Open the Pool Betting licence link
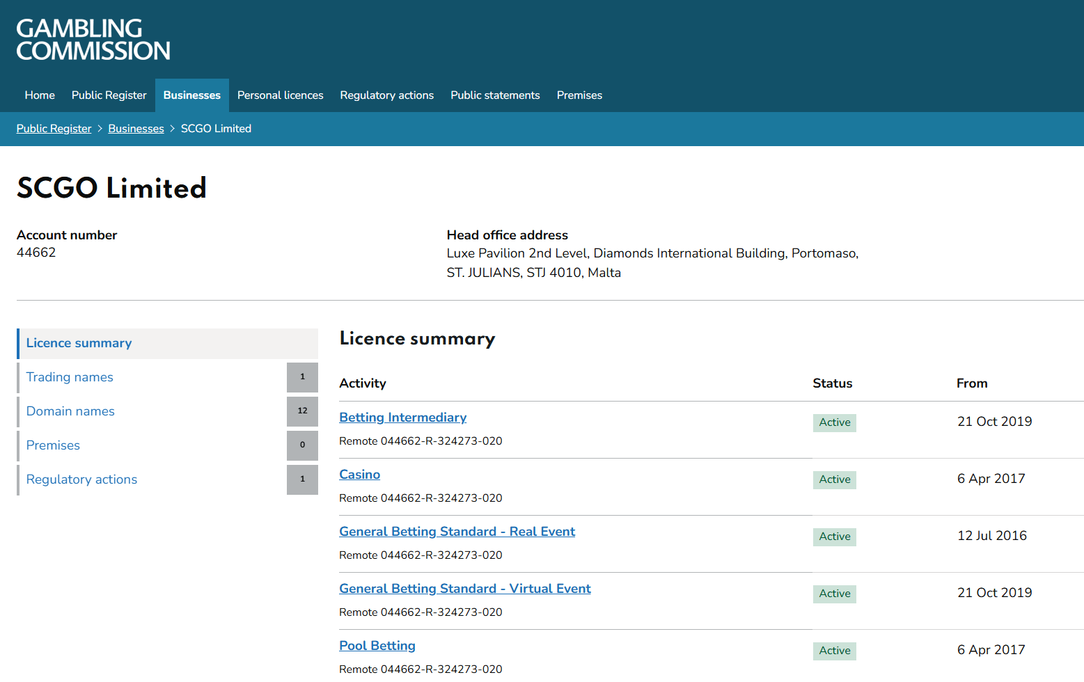Screen dimensions: 1084x682 click(x=377, y=646)
